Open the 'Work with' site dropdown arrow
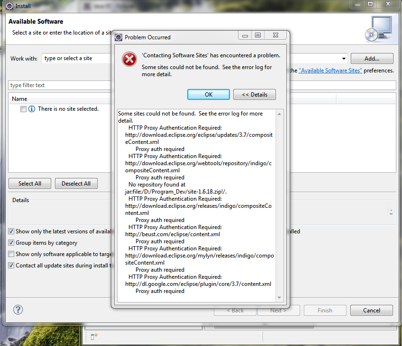 (x=344, y=59)
